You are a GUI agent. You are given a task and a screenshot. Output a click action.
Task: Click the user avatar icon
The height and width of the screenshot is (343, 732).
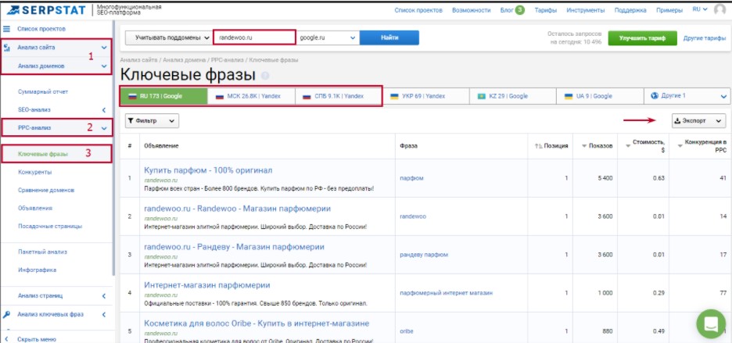(719, 10)
